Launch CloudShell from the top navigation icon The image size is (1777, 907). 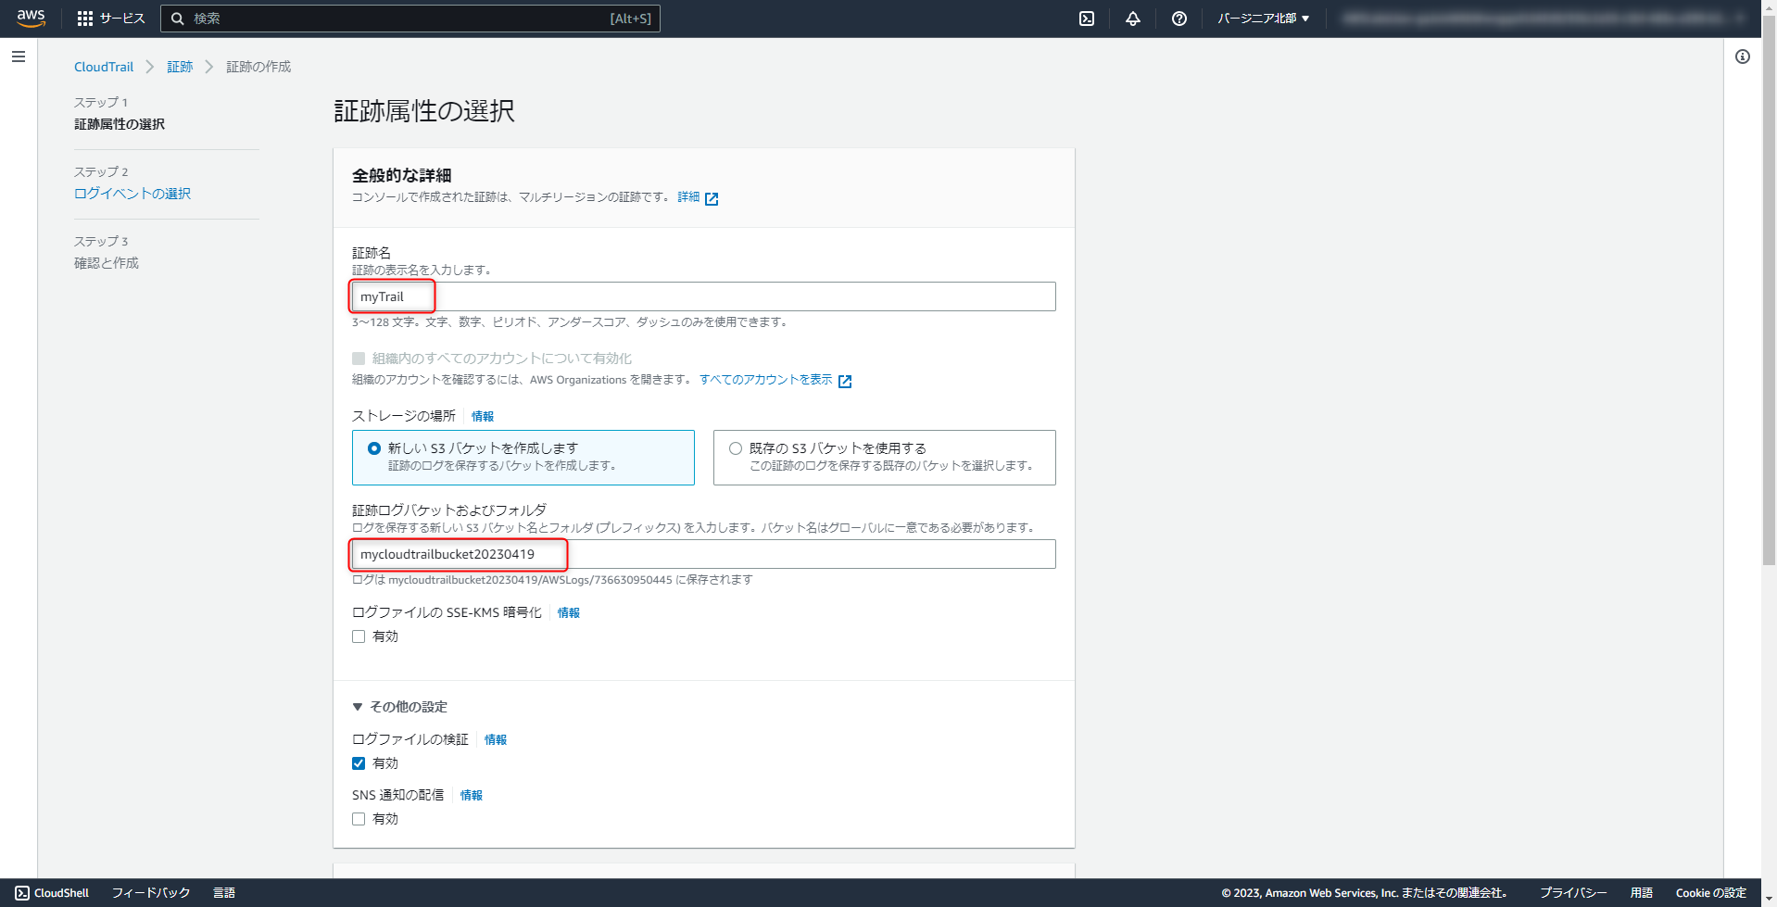tap(1086, 18)
